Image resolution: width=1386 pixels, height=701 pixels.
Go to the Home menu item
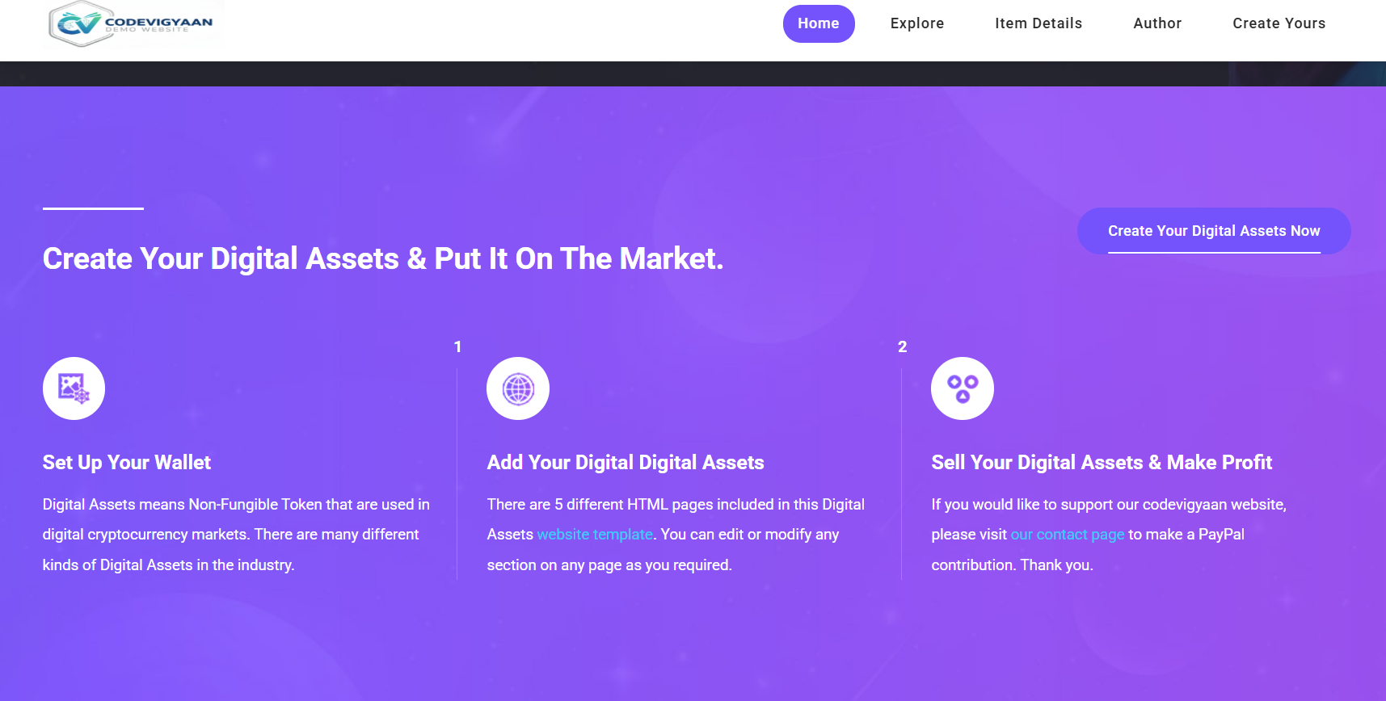pyautogui.click(x=818, y=23)
